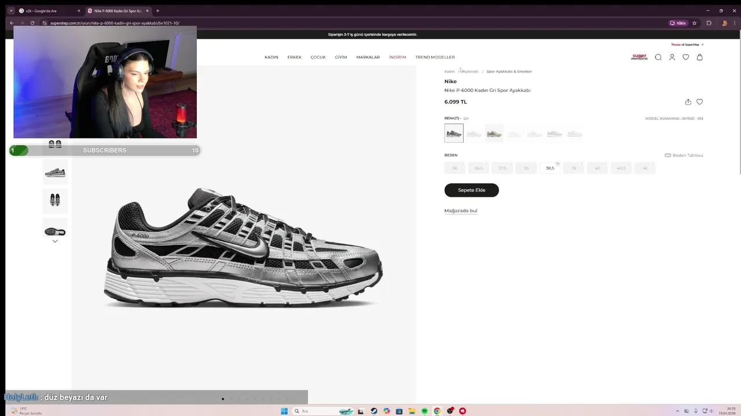Open the MARKALAR menu
The height and width of the screenshot is (416, 741).
[x=368, y=57]
